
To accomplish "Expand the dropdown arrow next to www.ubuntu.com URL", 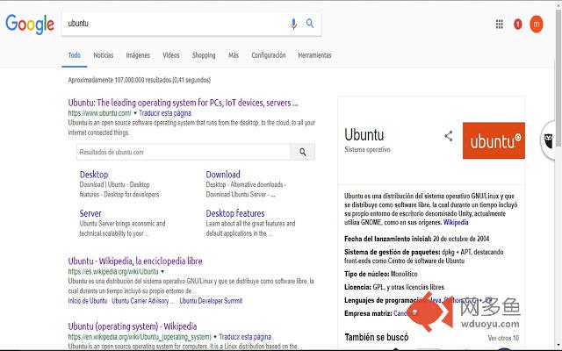I will tap(135, 113).
